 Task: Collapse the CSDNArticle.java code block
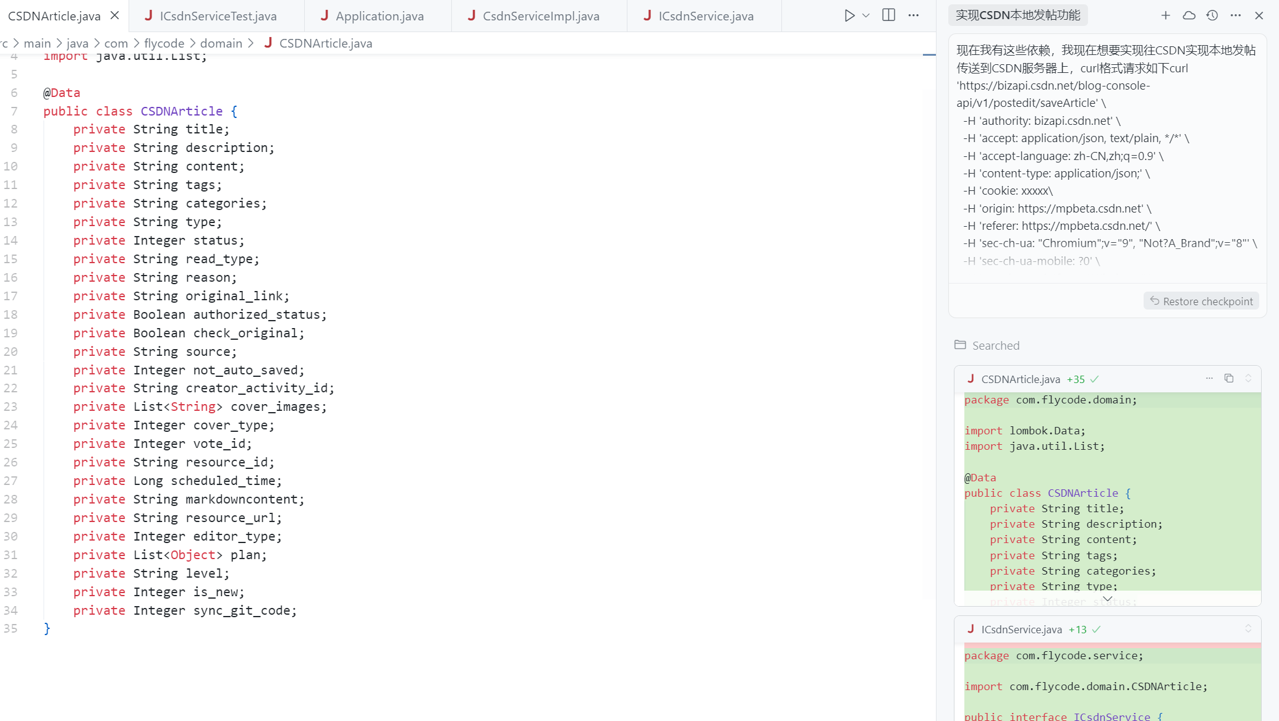[x=1248, y=378]
